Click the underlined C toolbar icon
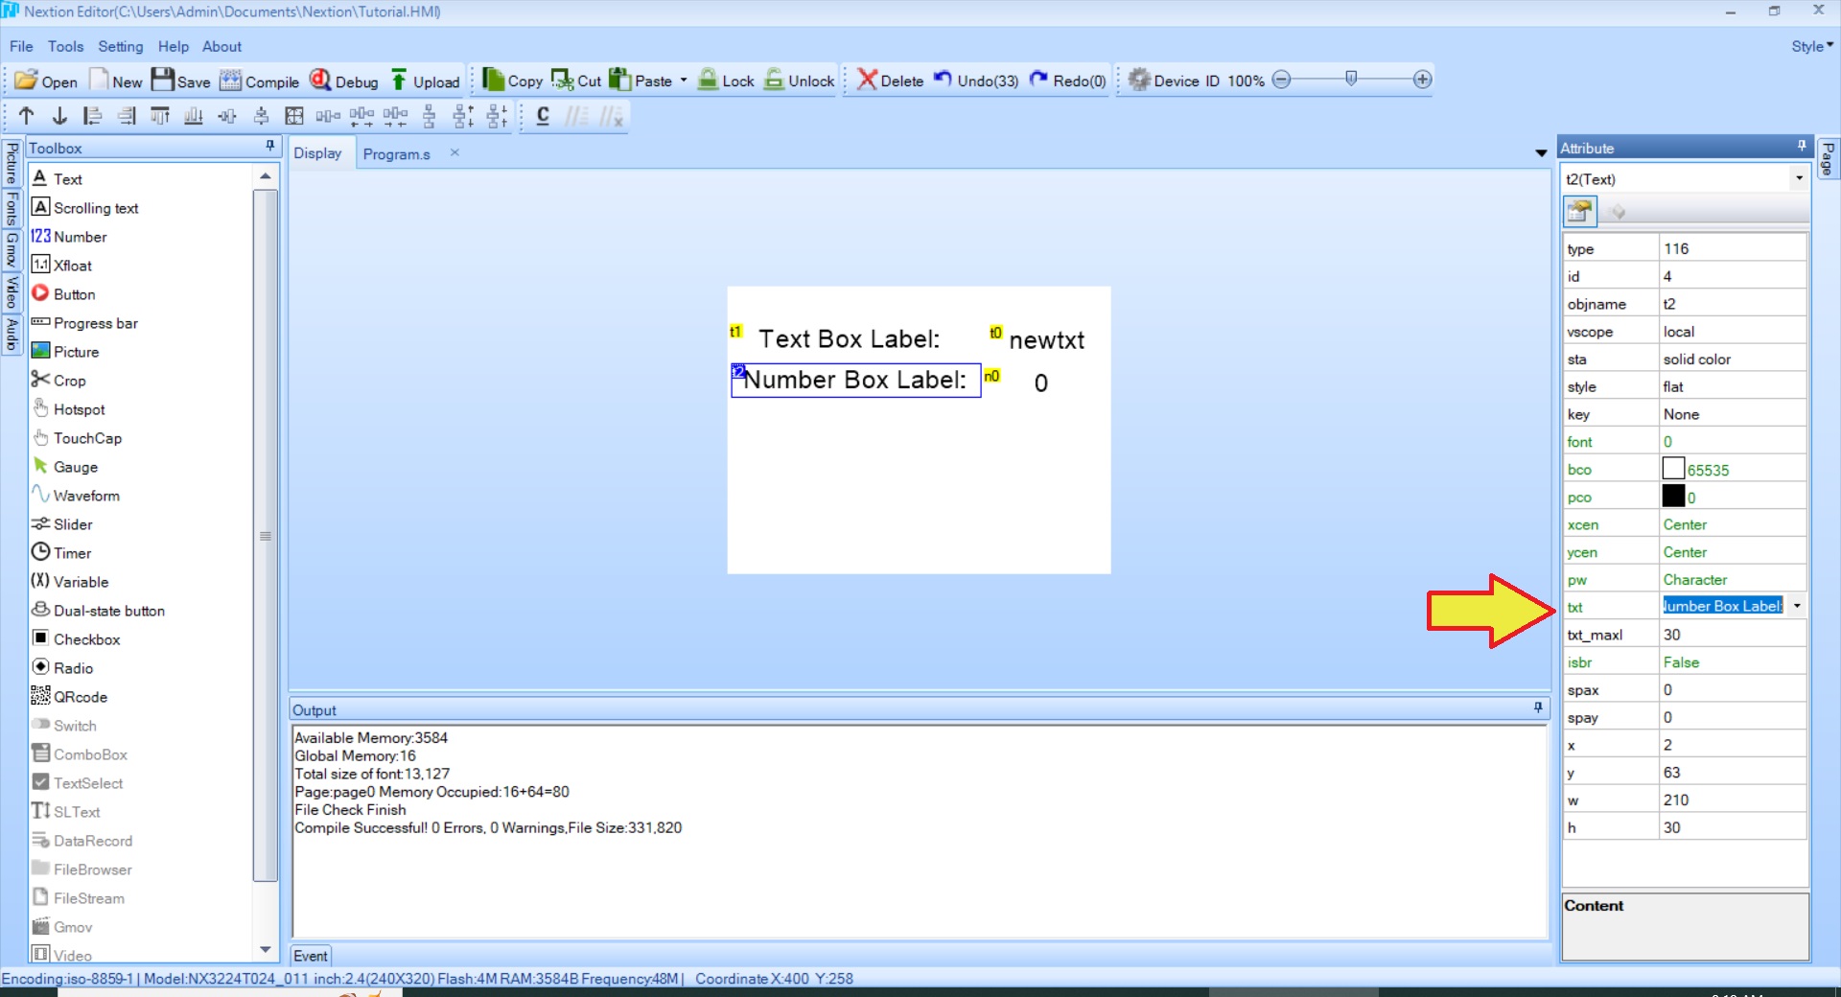The width and height of the screenshot is (1841, 997). (x=543, y=116)
